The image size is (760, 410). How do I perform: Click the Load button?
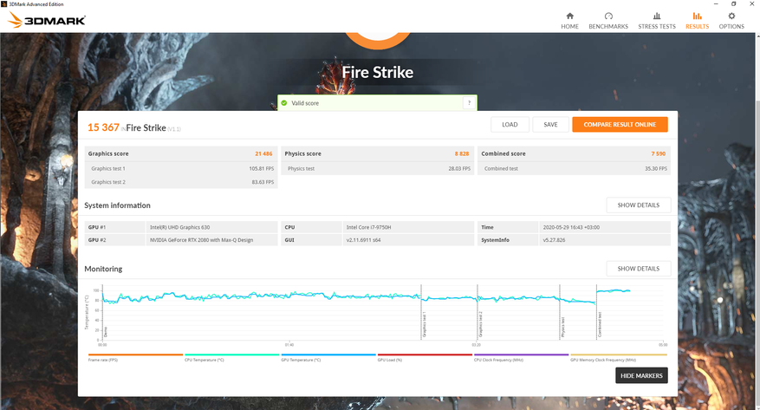pyautogui.click(x=510, y=125)
